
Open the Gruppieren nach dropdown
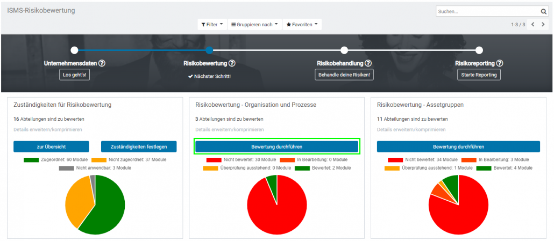pyautogui.click(x=254, y=25)
